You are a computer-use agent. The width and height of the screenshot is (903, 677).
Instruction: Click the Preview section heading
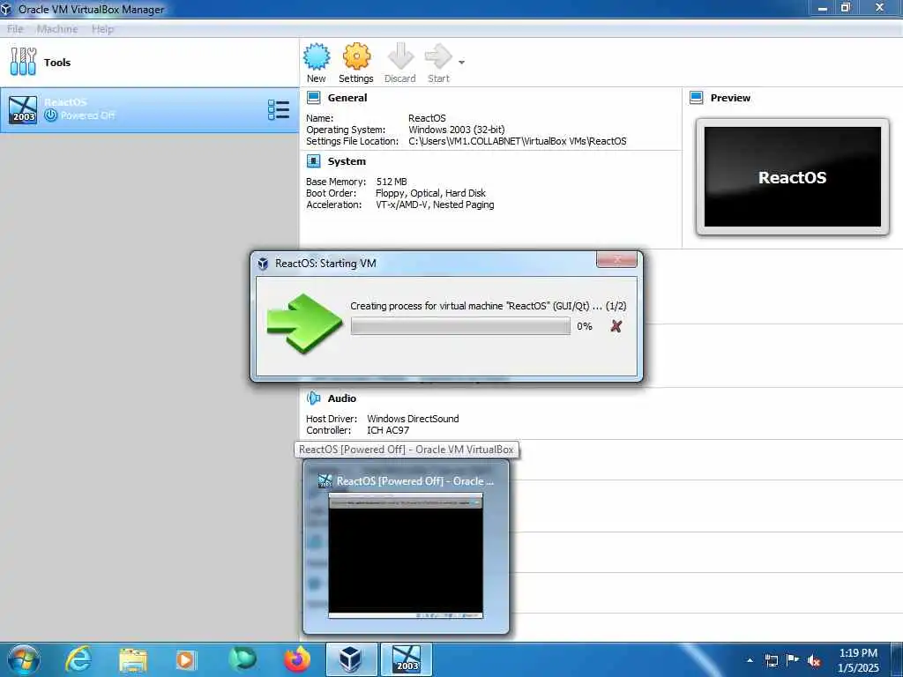click(730, 98)
